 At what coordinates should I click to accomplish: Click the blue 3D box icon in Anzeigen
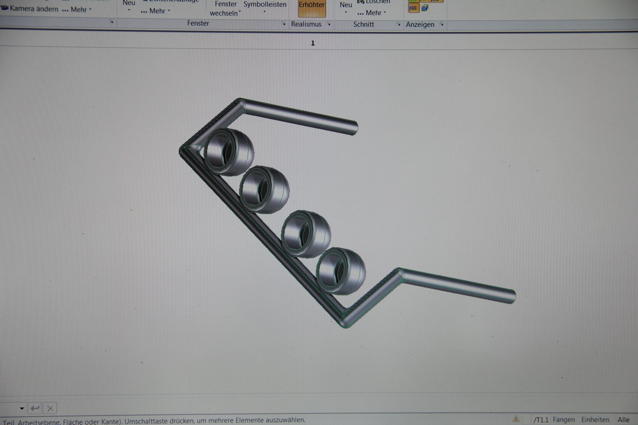(x=425, y=8)
